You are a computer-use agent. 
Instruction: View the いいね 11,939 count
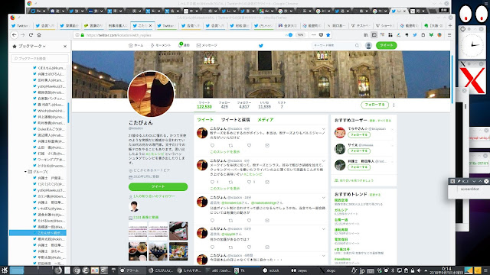tap(264, 105)
